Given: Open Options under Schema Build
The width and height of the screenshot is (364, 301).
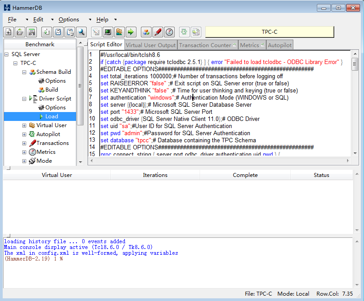Looking at the screenshot, I should 55,81.
